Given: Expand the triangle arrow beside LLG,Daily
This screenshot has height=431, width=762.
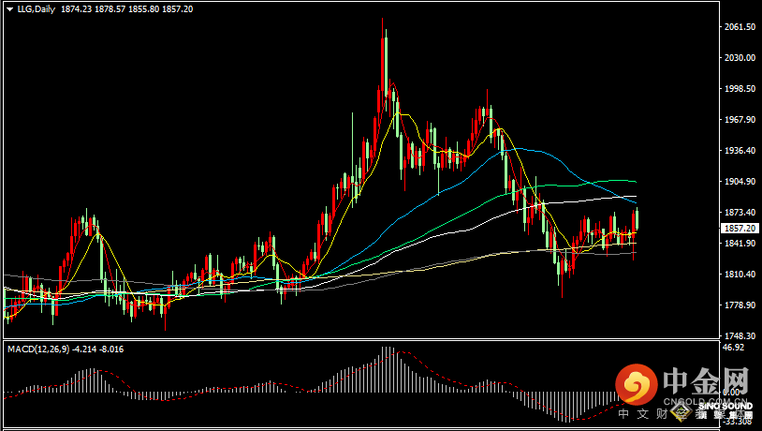Looking at the screenshot, I should (9, 9).
